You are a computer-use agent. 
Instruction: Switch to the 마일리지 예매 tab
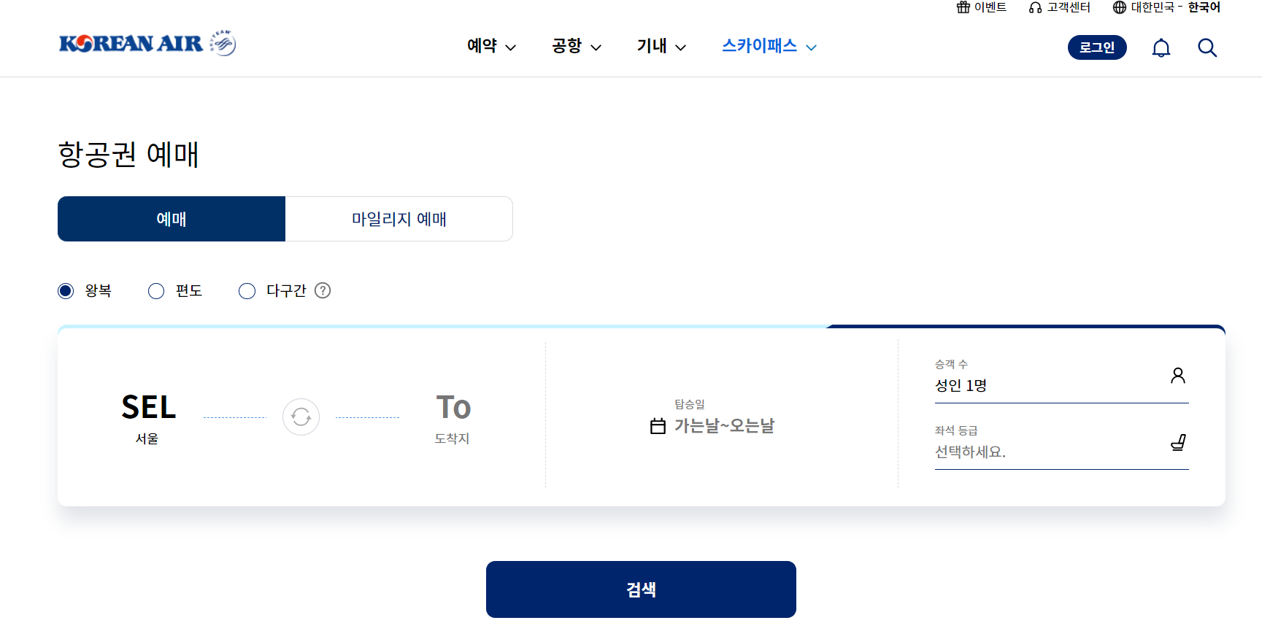tap(399, 218)
